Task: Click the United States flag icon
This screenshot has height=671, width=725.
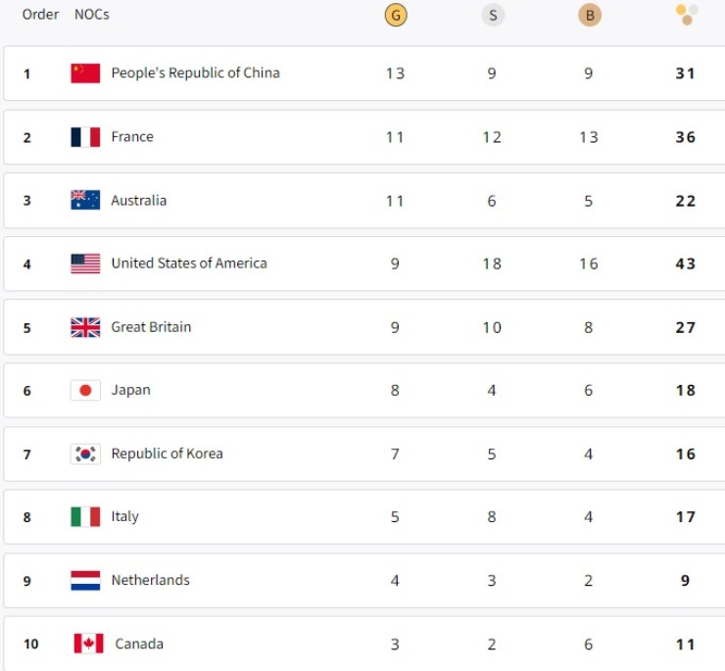Action: coord(85,264)
